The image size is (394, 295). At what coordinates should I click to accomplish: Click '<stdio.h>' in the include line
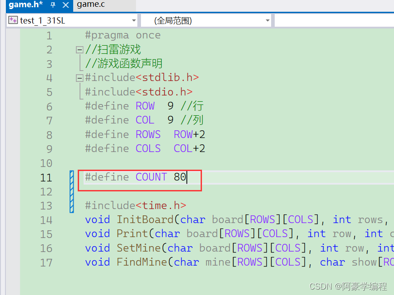coord(164,92)
